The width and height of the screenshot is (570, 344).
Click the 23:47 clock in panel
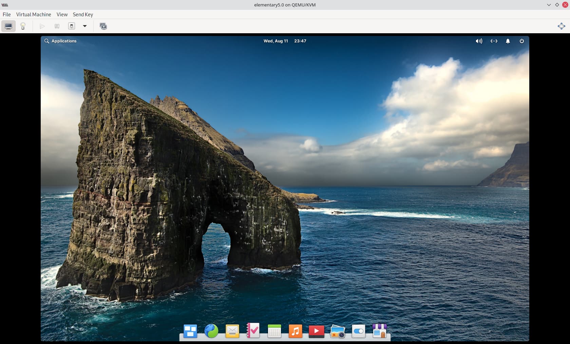[x=300, y=41]
